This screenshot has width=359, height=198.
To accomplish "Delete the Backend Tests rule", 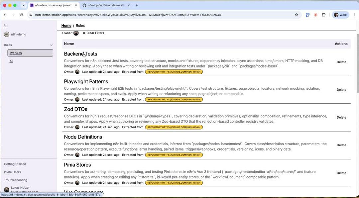I will (341, 62).
